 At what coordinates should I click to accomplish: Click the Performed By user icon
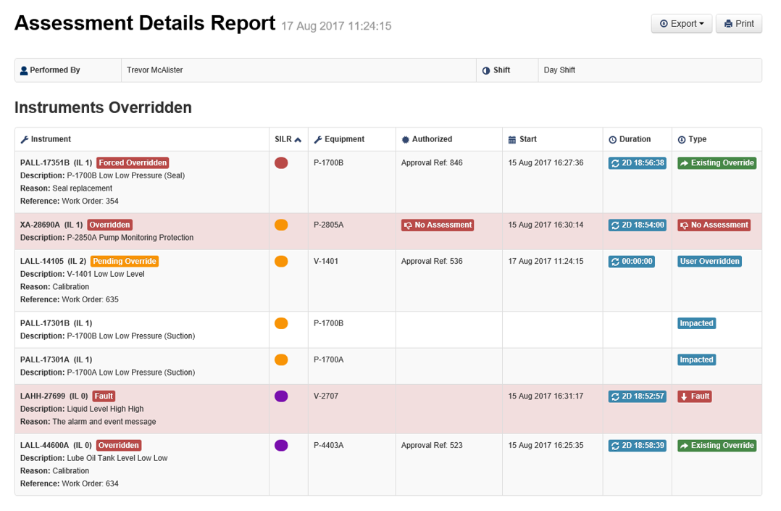tap(24, 71)
